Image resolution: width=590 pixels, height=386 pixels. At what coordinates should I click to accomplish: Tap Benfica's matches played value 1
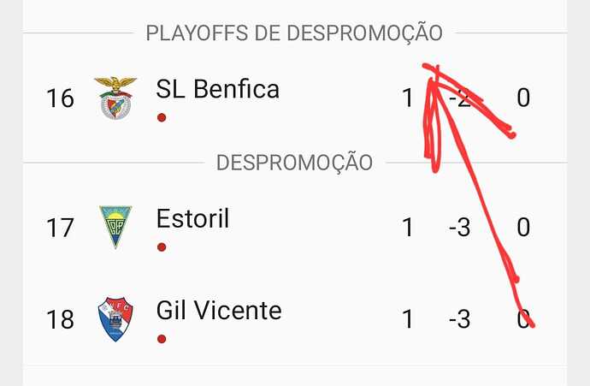click(408, 98)
